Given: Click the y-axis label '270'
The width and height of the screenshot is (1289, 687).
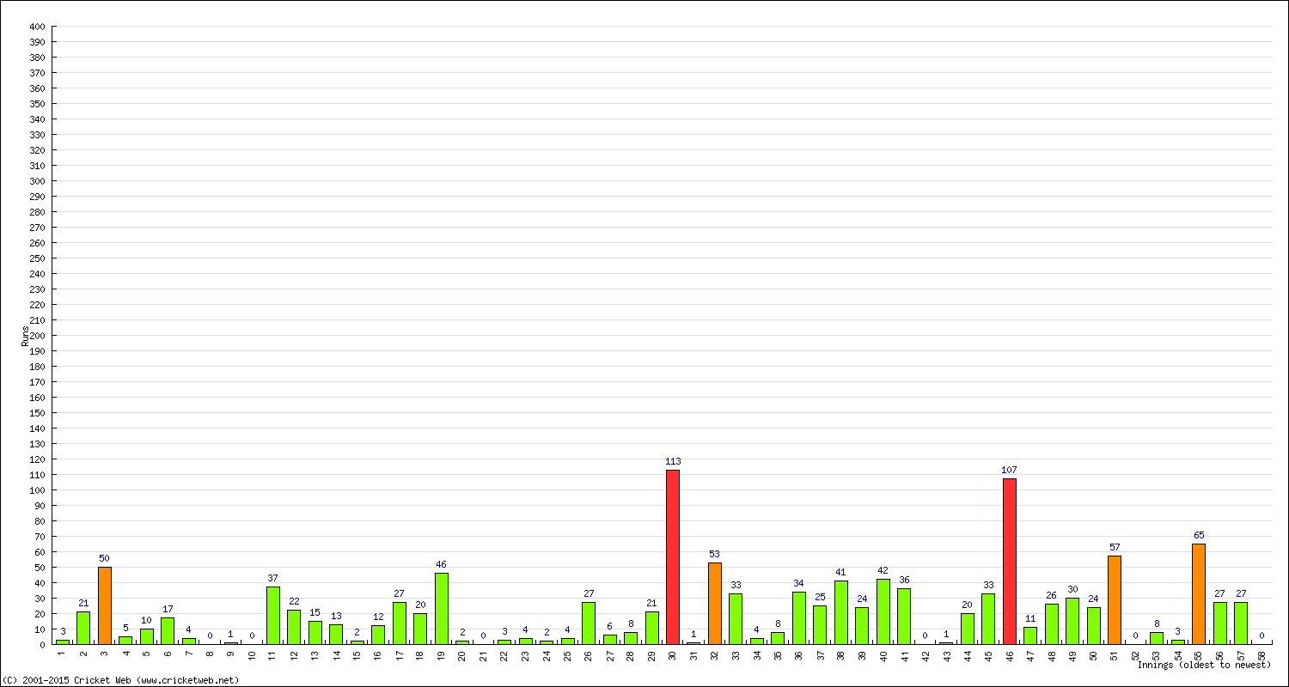Looking at the screenshot, I should tap(37, 228).
